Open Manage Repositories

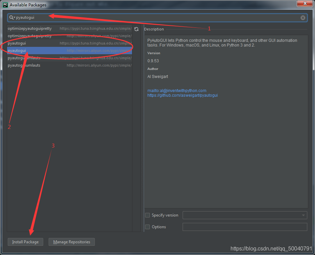coord(72,242)
